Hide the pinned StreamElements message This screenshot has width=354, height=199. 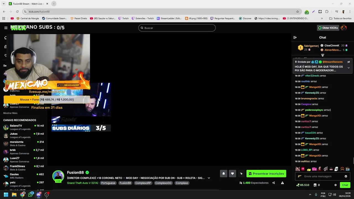click(348, 62)
